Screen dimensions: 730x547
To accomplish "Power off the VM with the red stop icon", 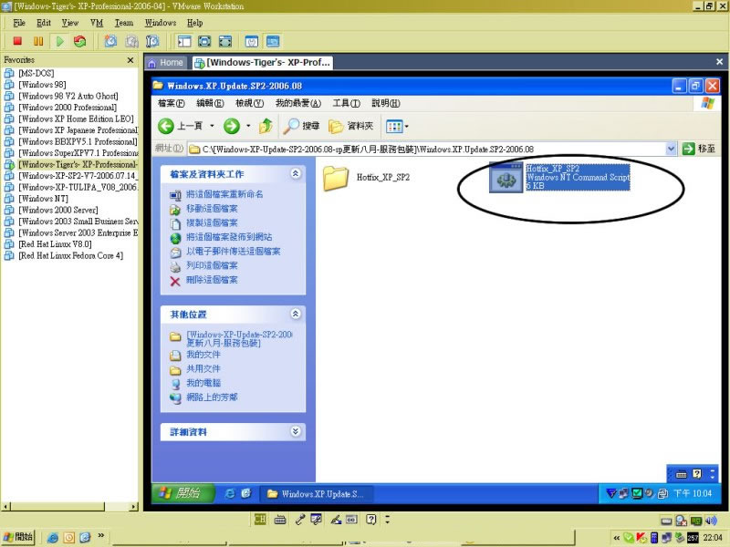I will [x=17, y=41].
